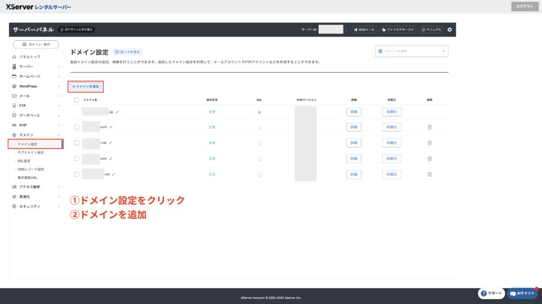Toggle the select-all checkbox in table header
This screenshot has width=542, height=304.
pos(77,99)
